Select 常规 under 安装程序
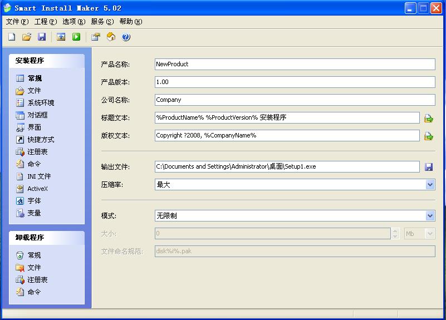Screen dimensions: 446x320 (29, 78)
